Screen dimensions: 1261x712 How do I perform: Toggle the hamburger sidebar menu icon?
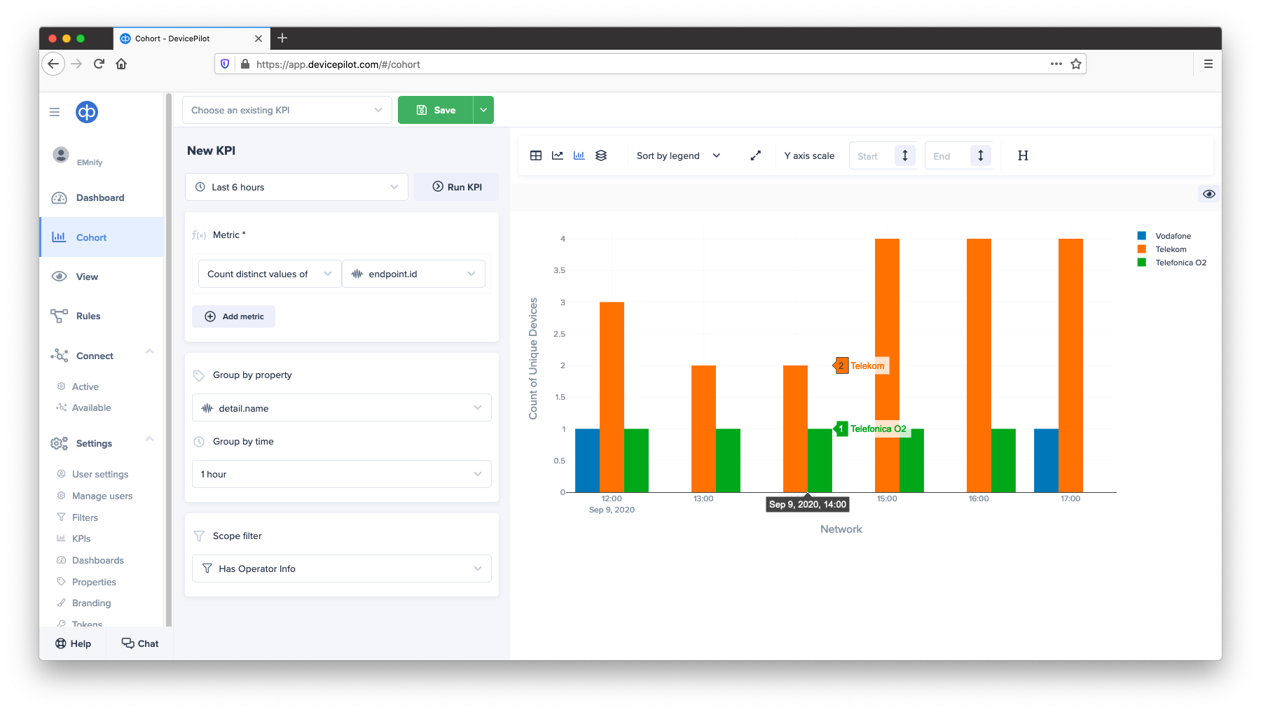click(x=55, y=112)
